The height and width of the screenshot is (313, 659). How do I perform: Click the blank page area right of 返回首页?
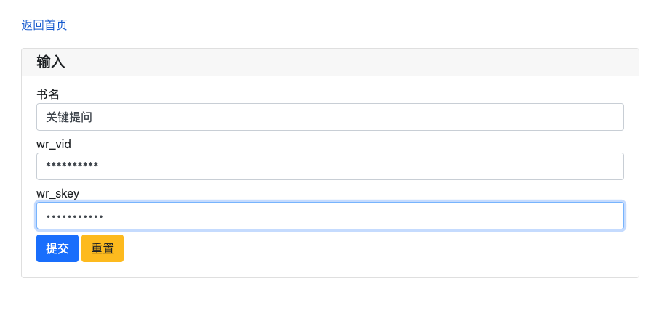(x=364, y=25)
